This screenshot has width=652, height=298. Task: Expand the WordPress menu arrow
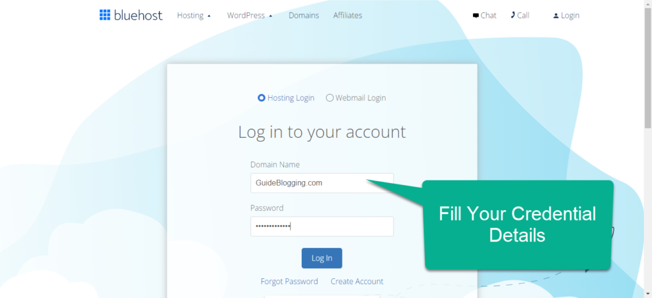click(x=271, y=16)
